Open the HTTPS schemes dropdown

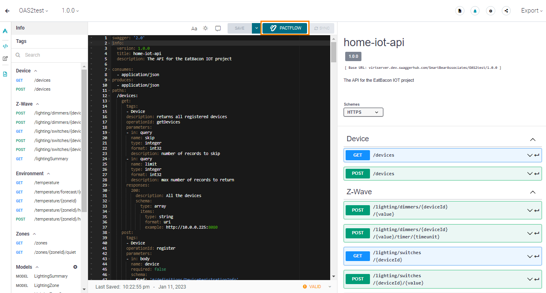pyautogui.click(x=363, y=112)
